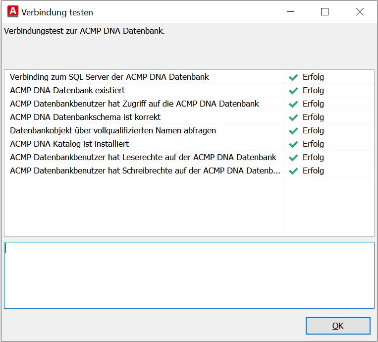The width and height of the screenshot is (378, 342).
Task: Click checkmark beside 'hat Schreibrechte' row
Action: (293, 171)
